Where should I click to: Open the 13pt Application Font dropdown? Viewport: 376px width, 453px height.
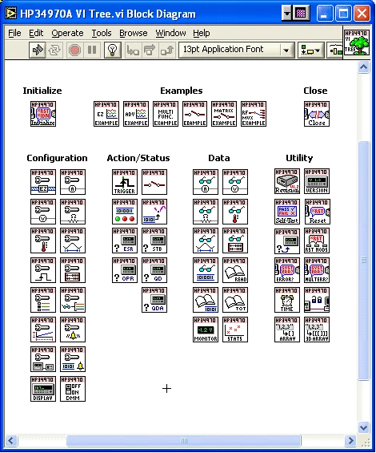[237, 50]
